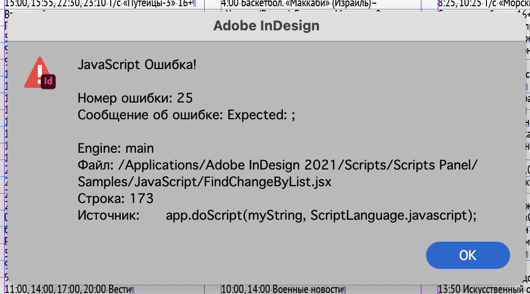Click the pilcrow after Военные новости
Viewport: 530px width, 294px height.
(345, 289)
